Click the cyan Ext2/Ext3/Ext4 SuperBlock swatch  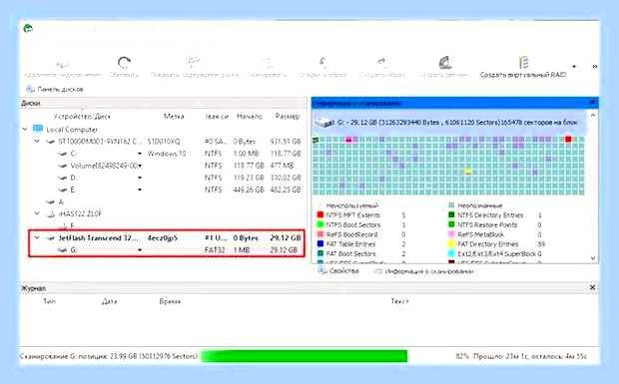(x=451, y=254)
